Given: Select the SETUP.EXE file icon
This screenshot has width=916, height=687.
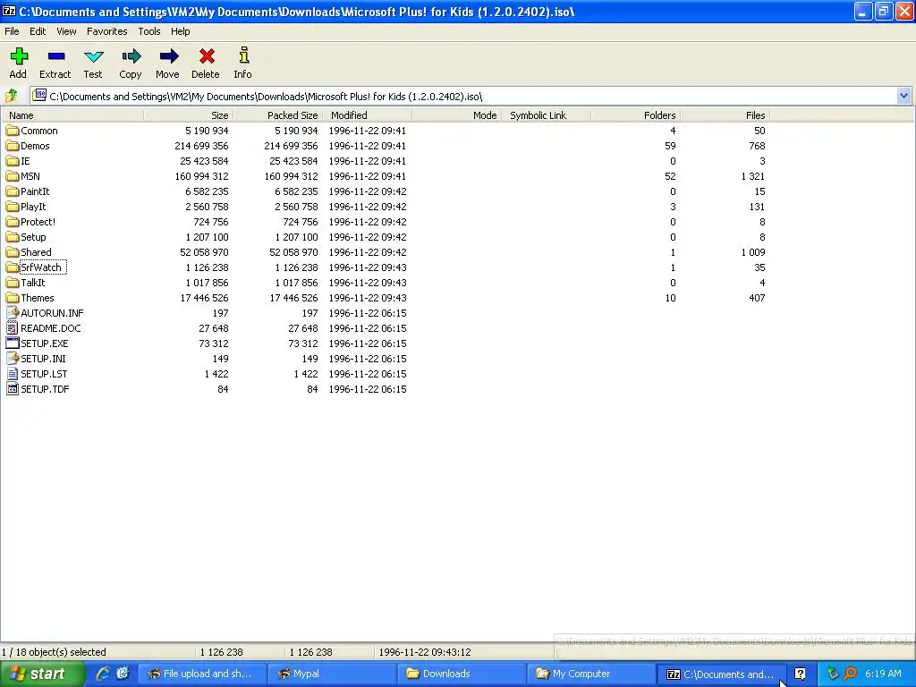Looking at the screenshot, I should point(13,343).
